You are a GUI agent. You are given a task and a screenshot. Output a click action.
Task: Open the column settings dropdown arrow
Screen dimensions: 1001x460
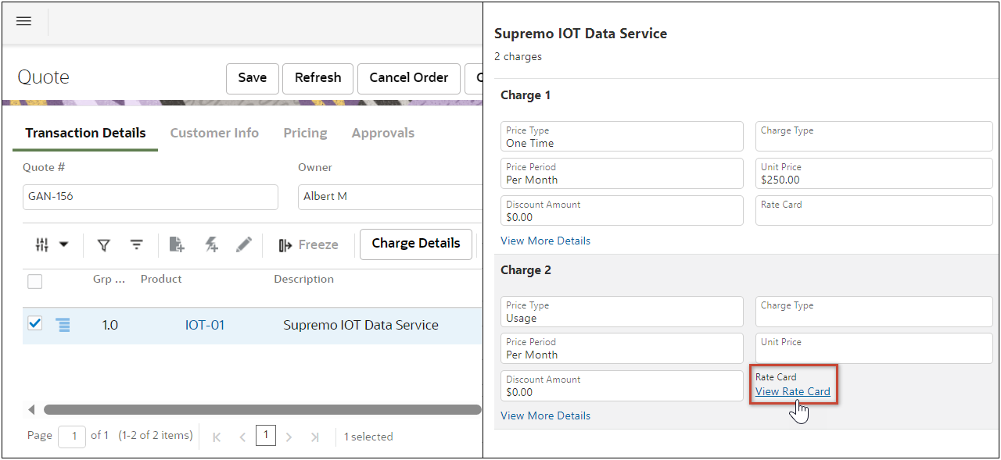64,244
